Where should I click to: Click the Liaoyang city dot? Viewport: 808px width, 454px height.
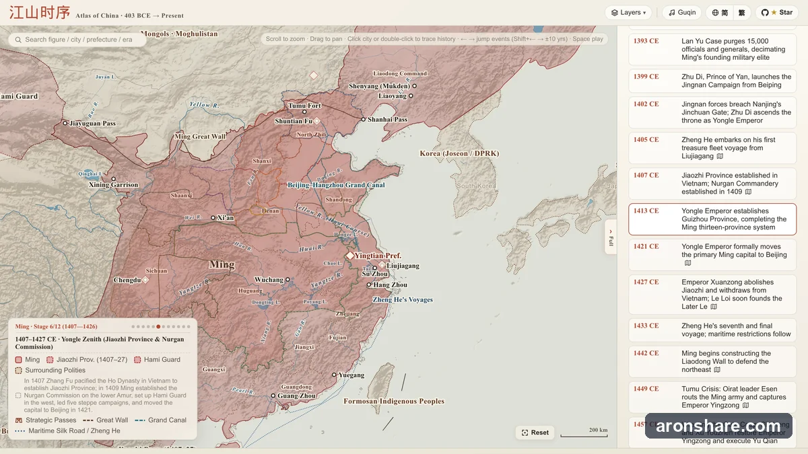point(411,96)
